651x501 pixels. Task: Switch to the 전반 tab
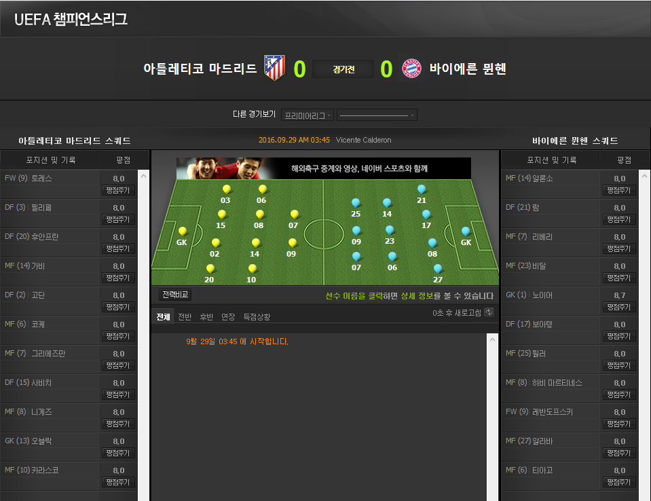(x=185, y=317)
